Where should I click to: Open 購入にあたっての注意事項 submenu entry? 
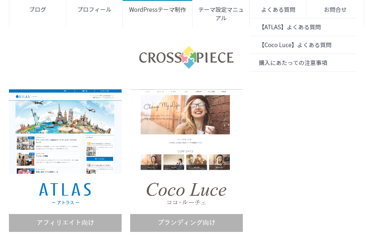coord(303,63)
